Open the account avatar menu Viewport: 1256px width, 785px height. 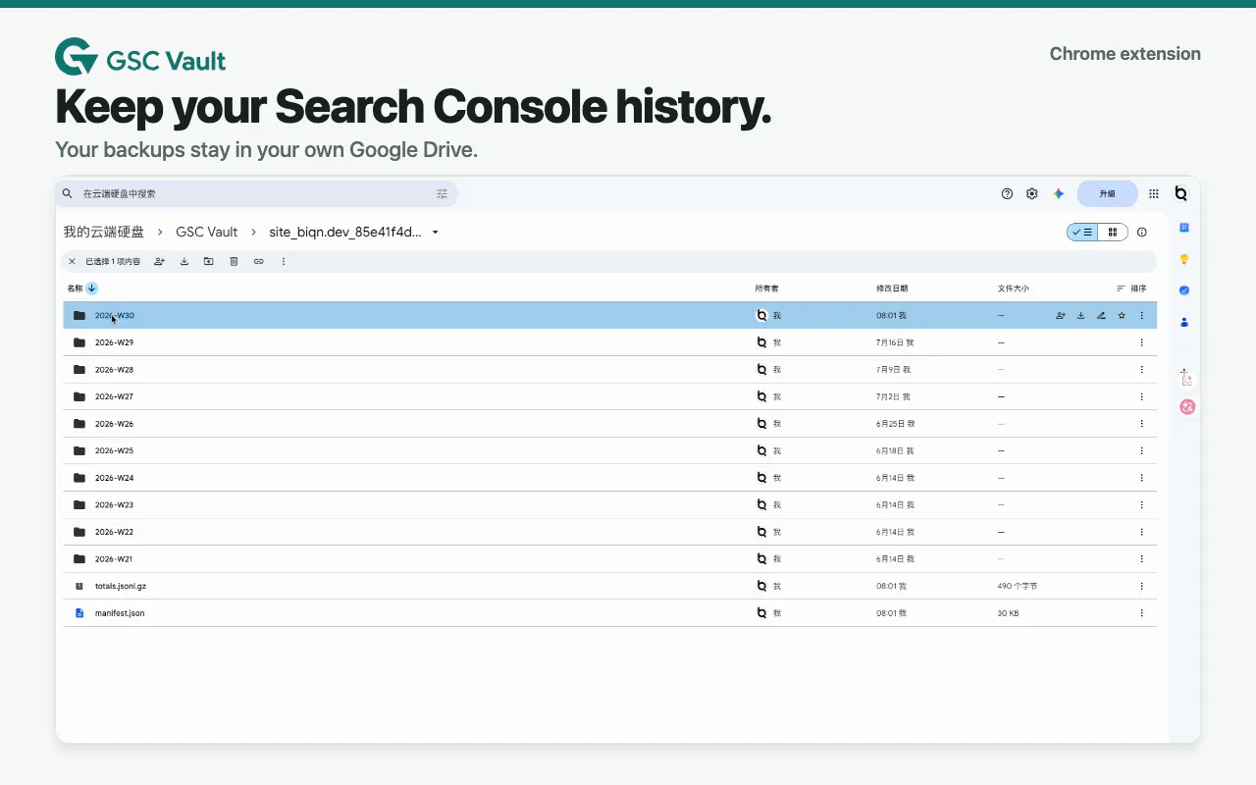(x=1181, y=194)
